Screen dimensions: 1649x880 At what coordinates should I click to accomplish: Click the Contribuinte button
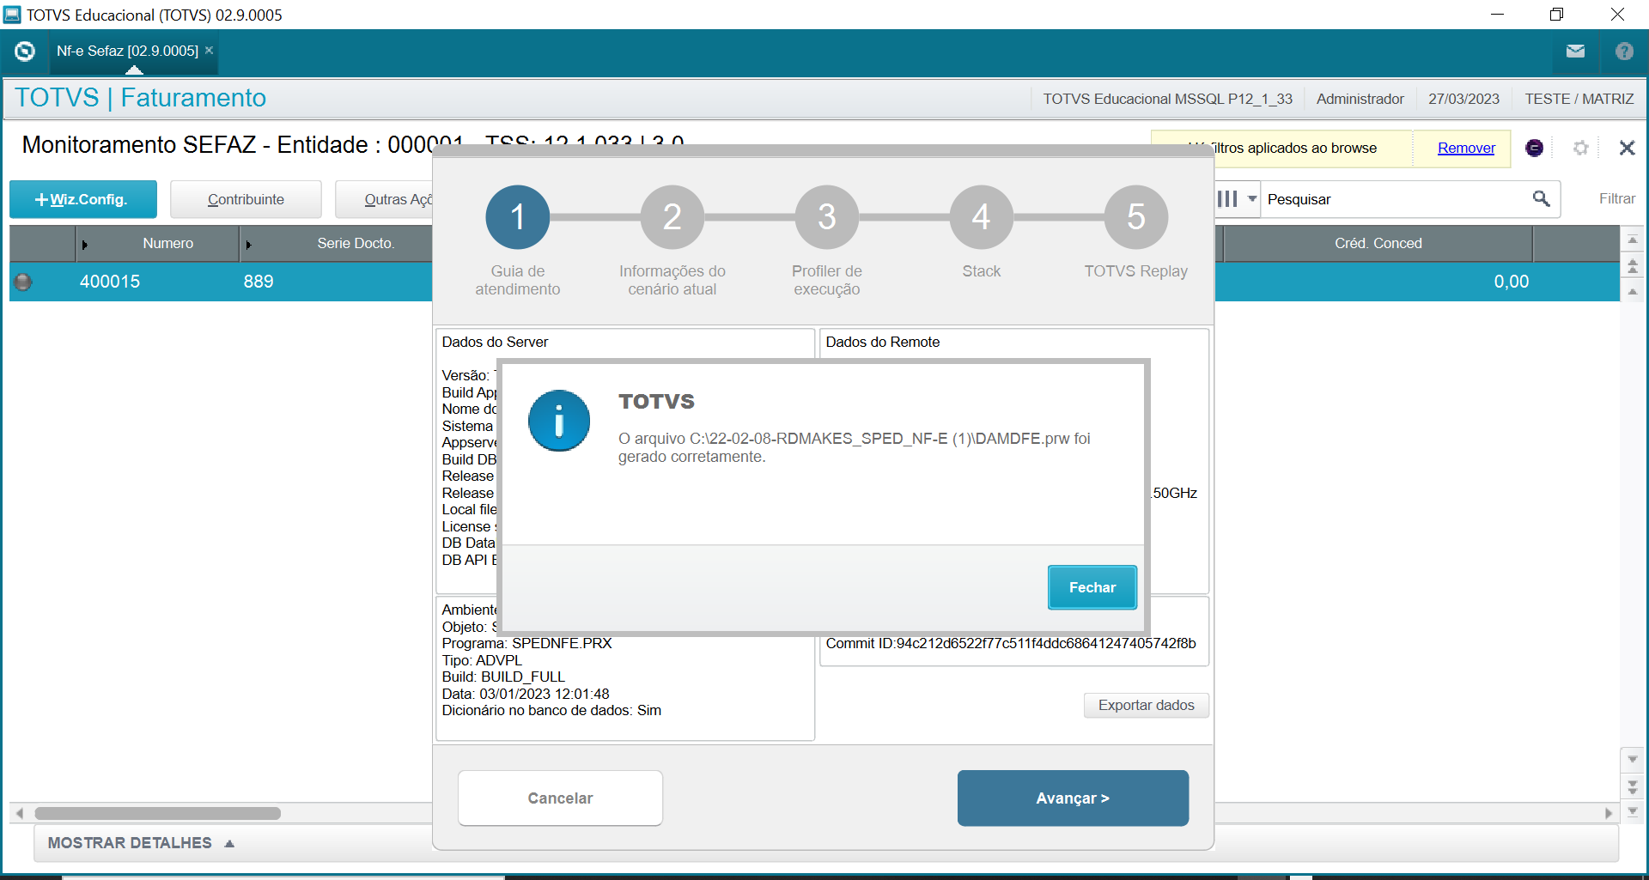point(246,199)
